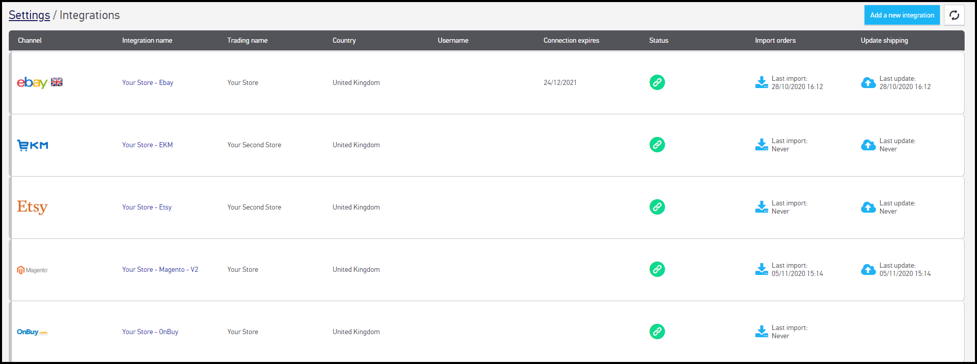The width and height of the screenshot is (977, 364).
Task: Click the EKM row green link status icon
Action: pos(657,145)
